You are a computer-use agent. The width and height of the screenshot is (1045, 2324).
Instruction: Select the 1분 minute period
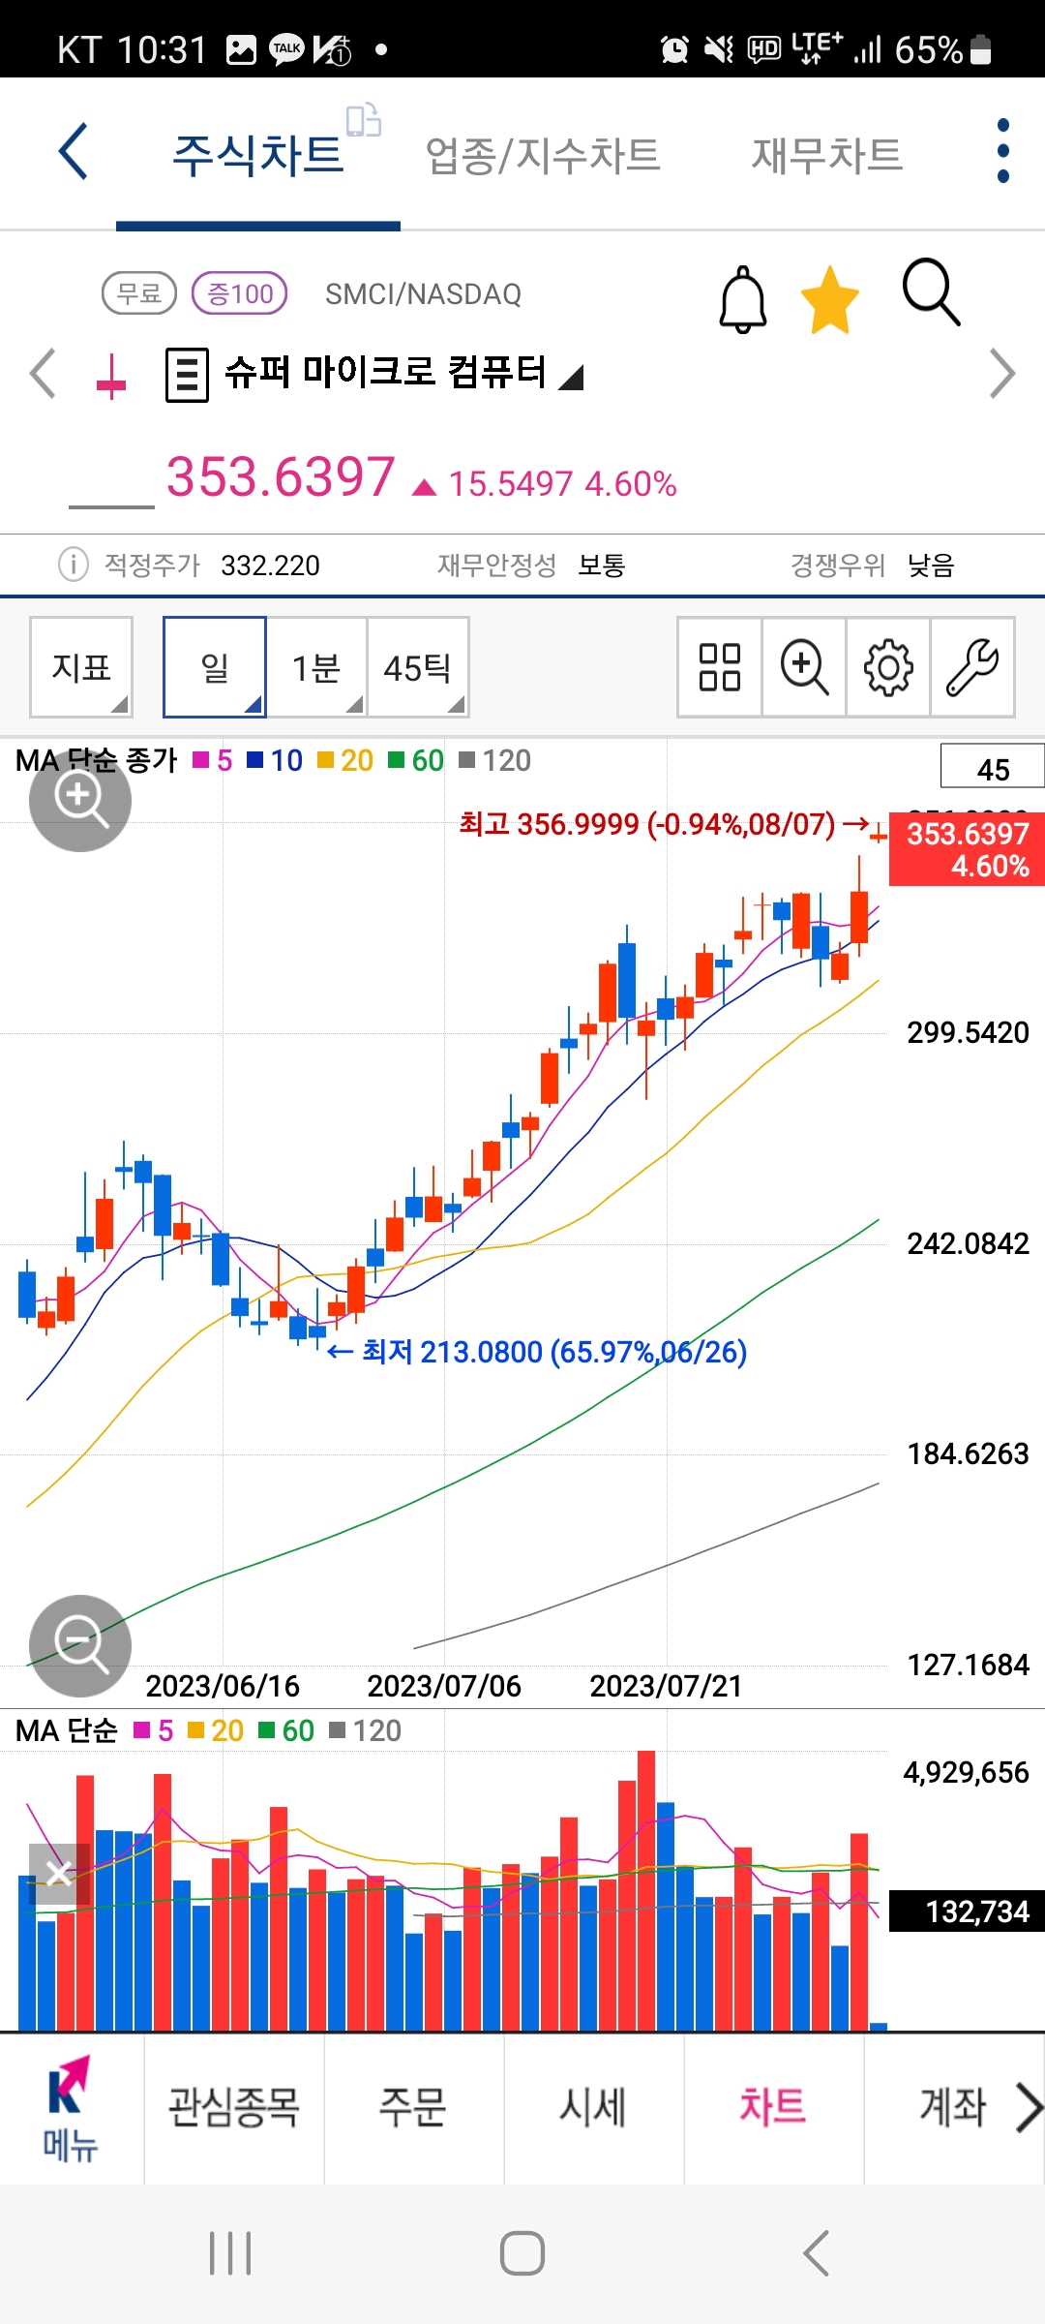(316, 667)
